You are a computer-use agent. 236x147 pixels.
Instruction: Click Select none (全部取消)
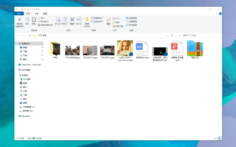point(131,22)
